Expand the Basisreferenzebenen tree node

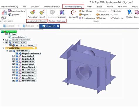(4, 40)
